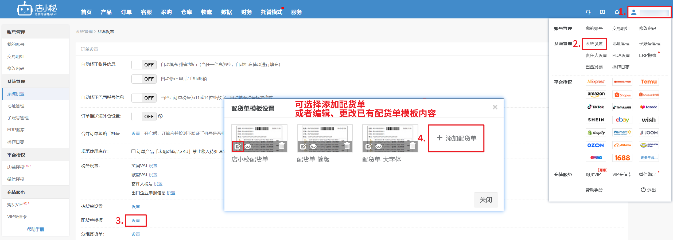Open 地址管理 in the left sidebar

pos(16,106)
